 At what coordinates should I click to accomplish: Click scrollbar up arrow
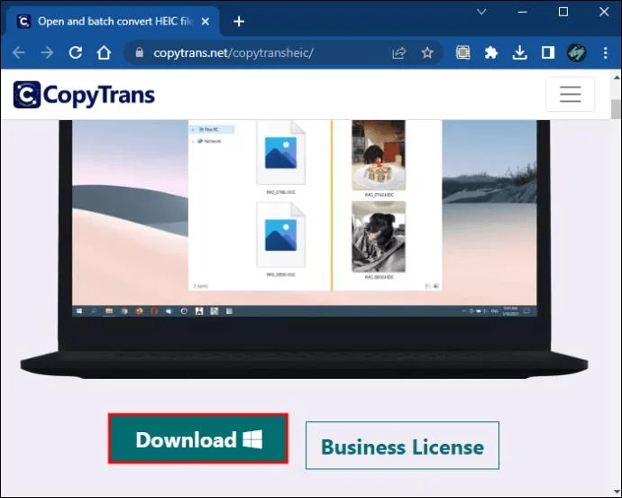pyautogui.click(x=617, y=78)
